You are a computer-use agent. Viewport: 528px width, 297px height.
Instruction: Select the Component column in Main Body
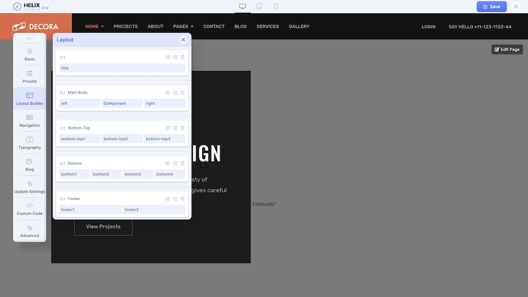(122, 104)
